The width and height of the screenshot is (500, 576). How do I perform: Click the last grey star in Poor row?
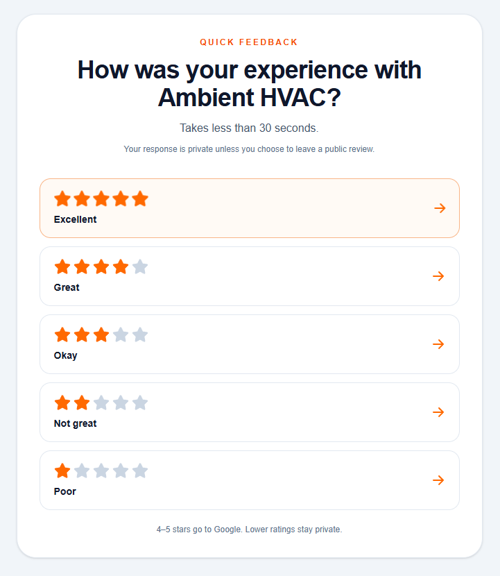point(140,471)
